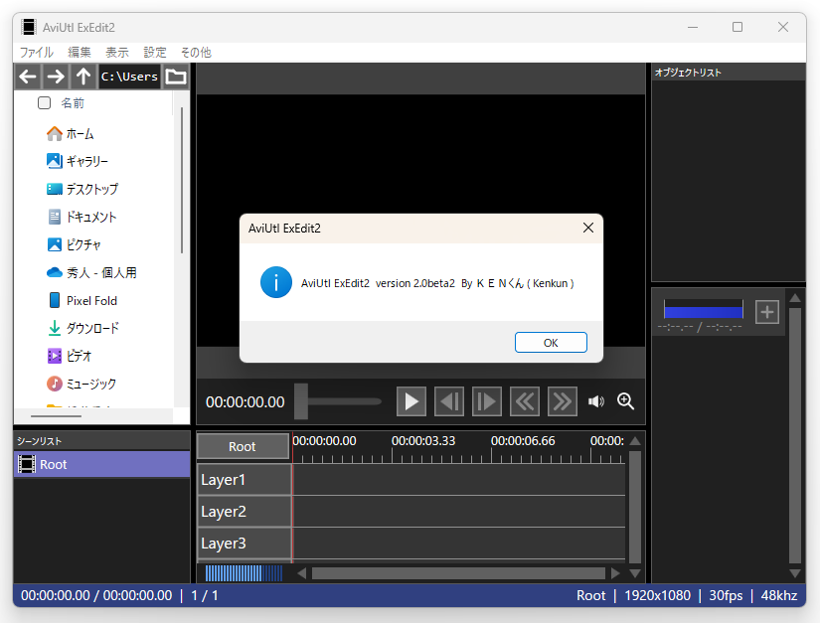This screenshot has width=820, height=623.
Task: Play the preview with the play icon
Action: click(410, 401)
